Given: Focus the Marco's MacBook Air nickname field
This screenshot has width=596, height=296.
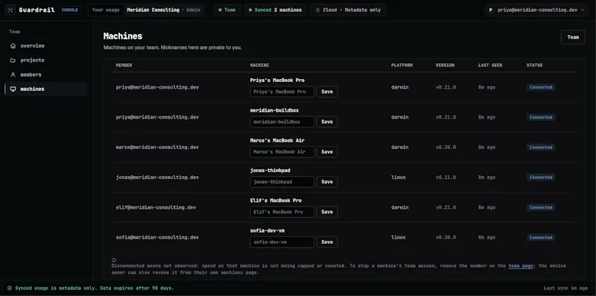Looking at the screenshot, I should pyautogui.click(x=282, y=152).
